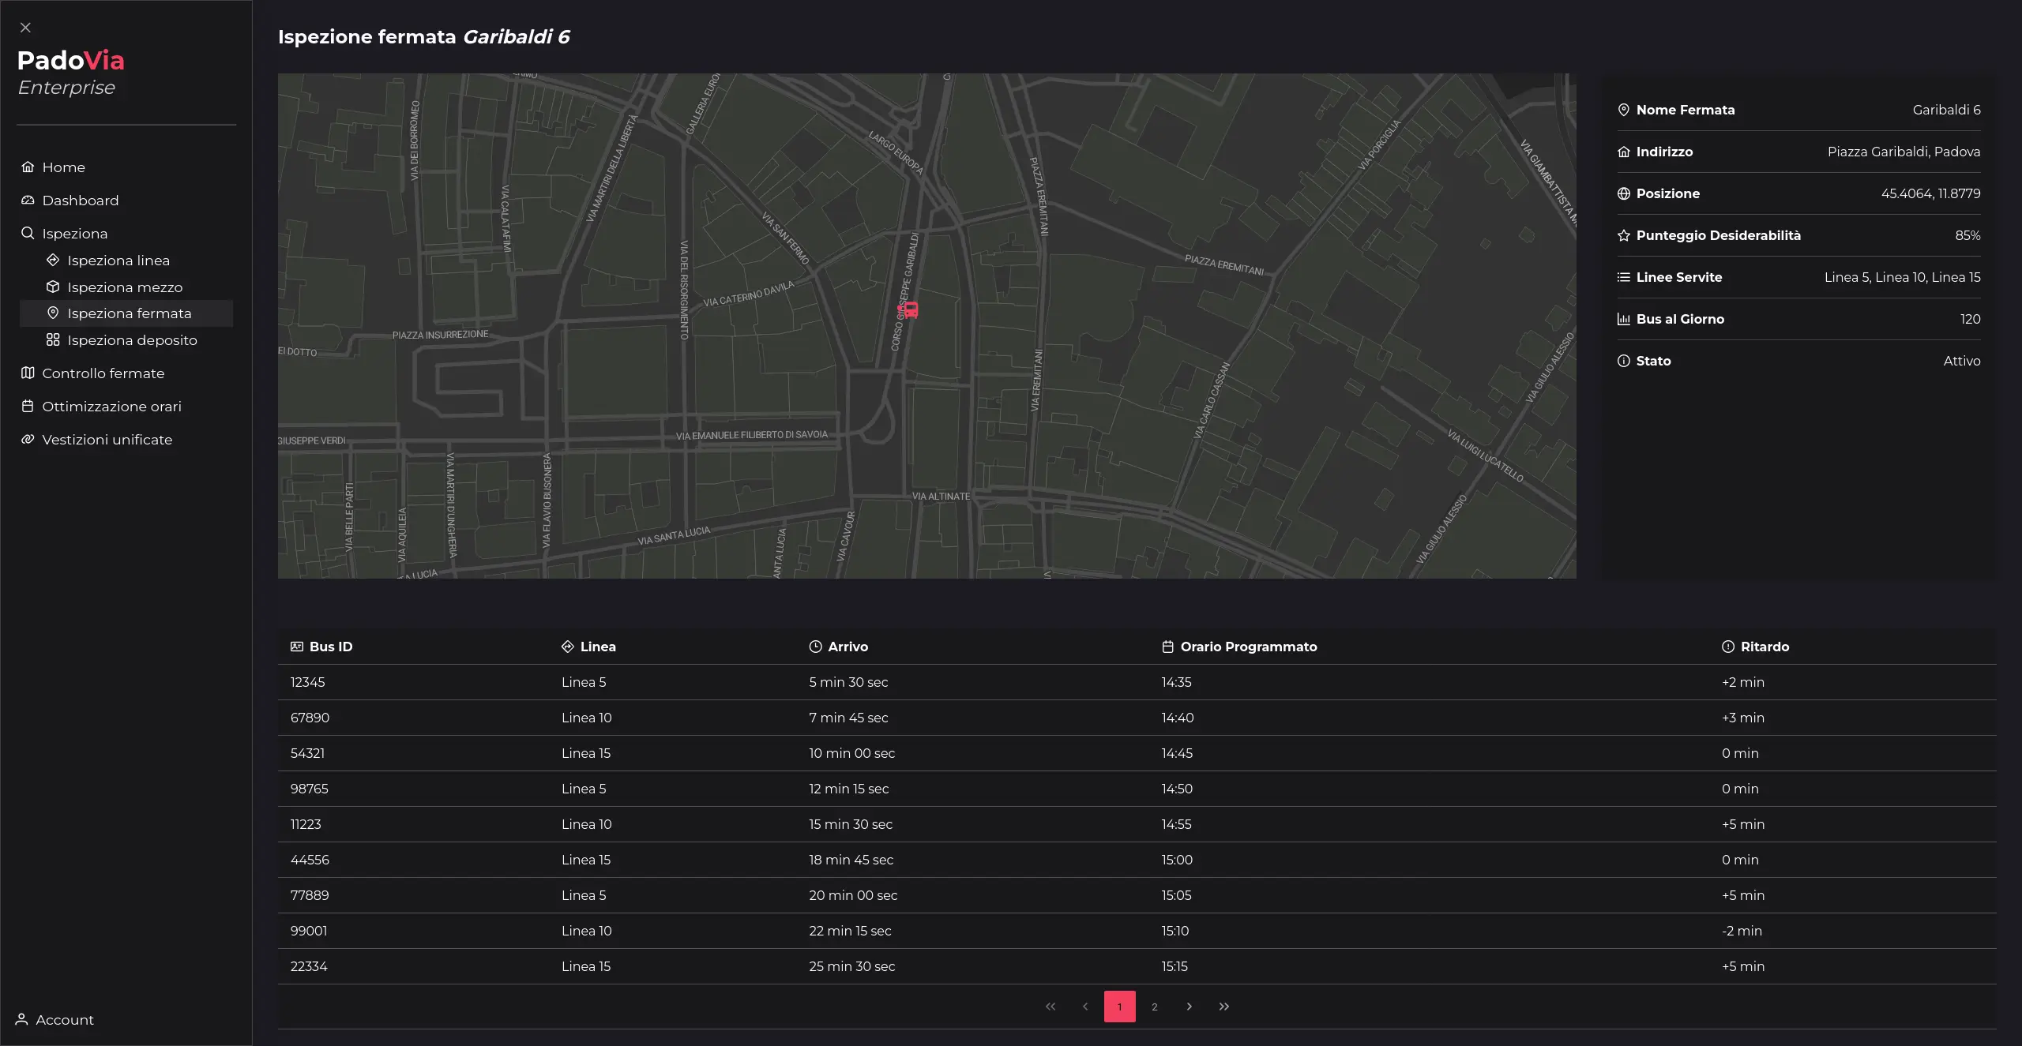Click the Ritardo clock icon
The image size is (2022, 1046).
pos(1728,647)
